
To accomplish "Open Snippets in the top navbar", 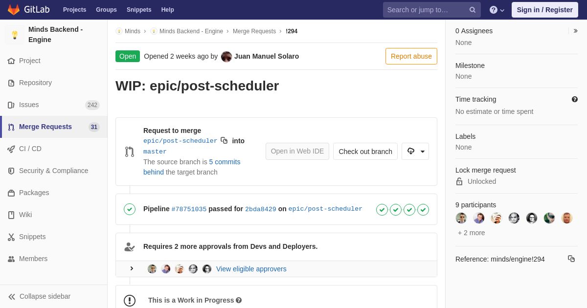I will [x=139, y=10].
